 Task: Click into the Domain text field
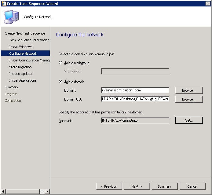coord(135,90)
